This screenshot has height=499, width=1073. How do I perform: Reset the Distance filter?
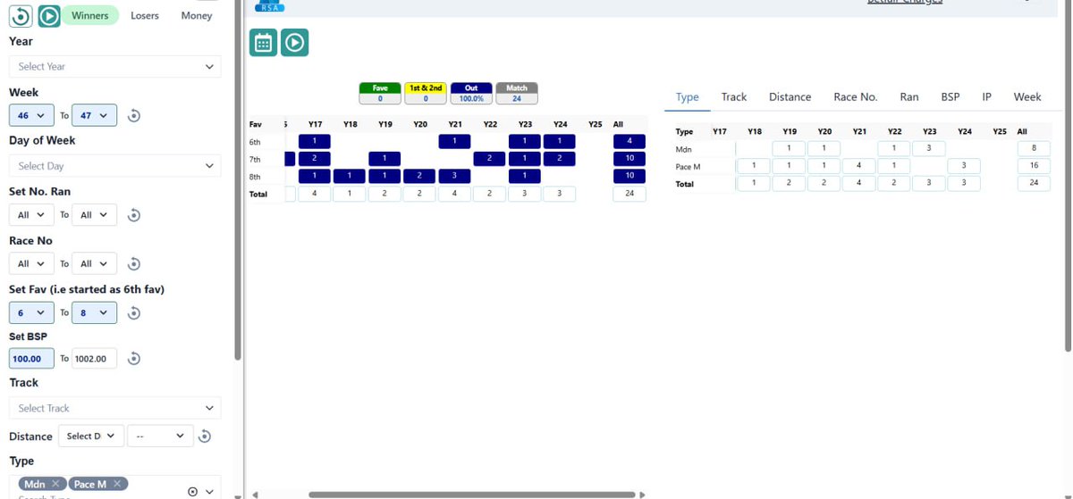[x=205, y=437]
